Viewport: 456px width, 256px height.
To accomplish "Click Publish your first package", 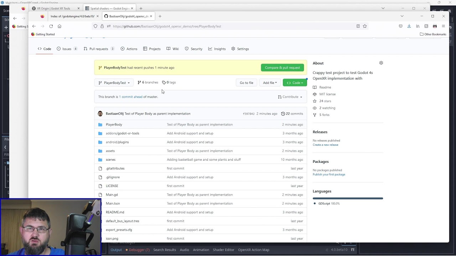I will 329,175.
